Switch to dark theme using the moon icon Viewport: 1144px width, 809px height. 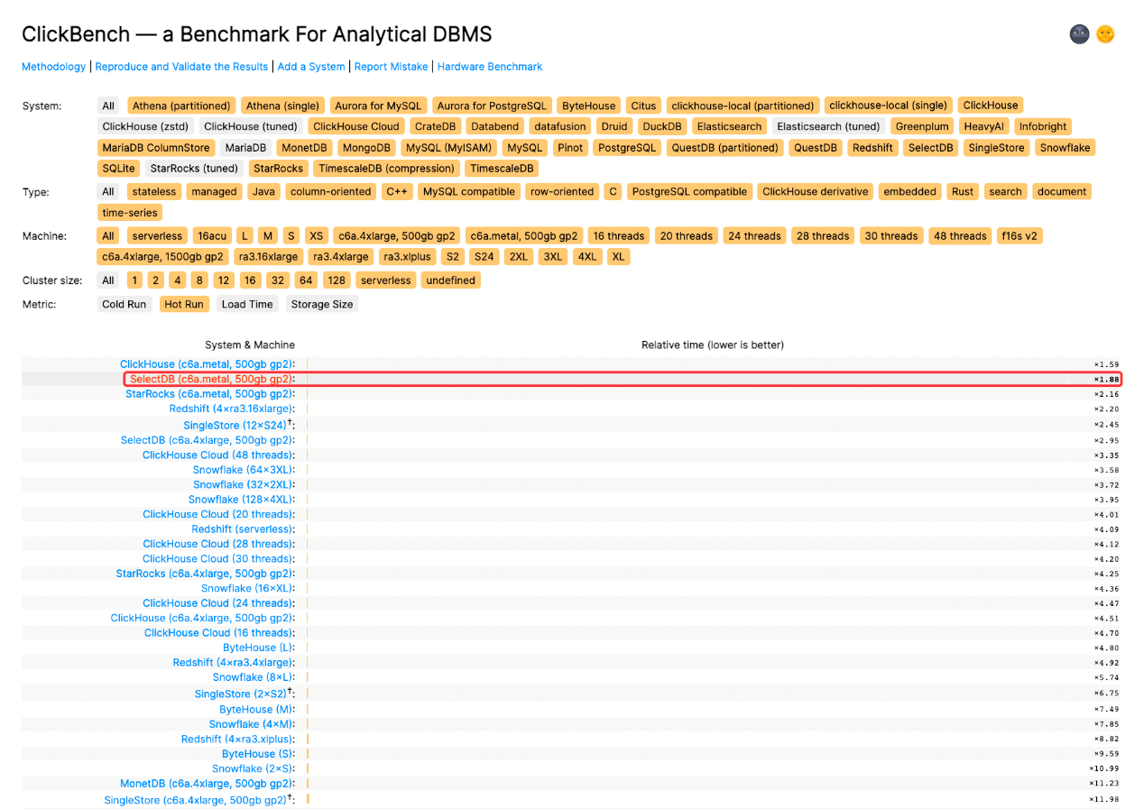(1079, 33)
